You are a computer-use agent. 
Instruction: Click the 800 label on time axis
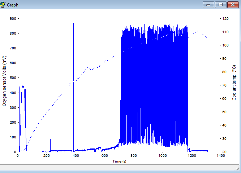click(134, 156)
